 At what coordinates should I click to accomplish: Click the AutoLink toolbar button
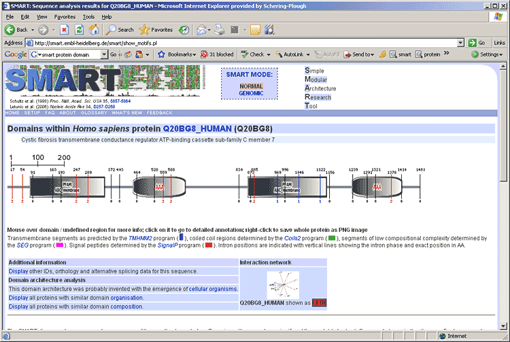pyautogui.click(x=290, y=54)
